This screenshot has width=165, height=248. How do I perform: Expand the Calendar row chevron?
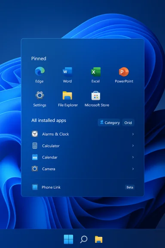pyautogui.click(x=133, y=157)
